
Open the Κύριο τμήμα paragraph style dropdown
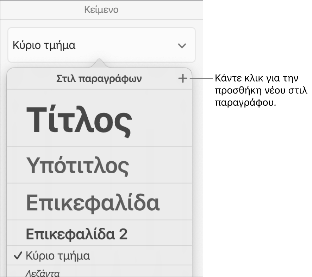coord(101,45)
